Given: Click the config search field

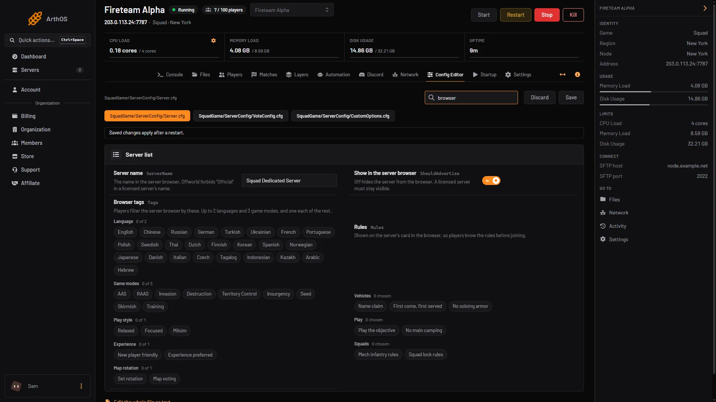Looking at the screenshot, I should pyautogui.click(x=471, y=98).
